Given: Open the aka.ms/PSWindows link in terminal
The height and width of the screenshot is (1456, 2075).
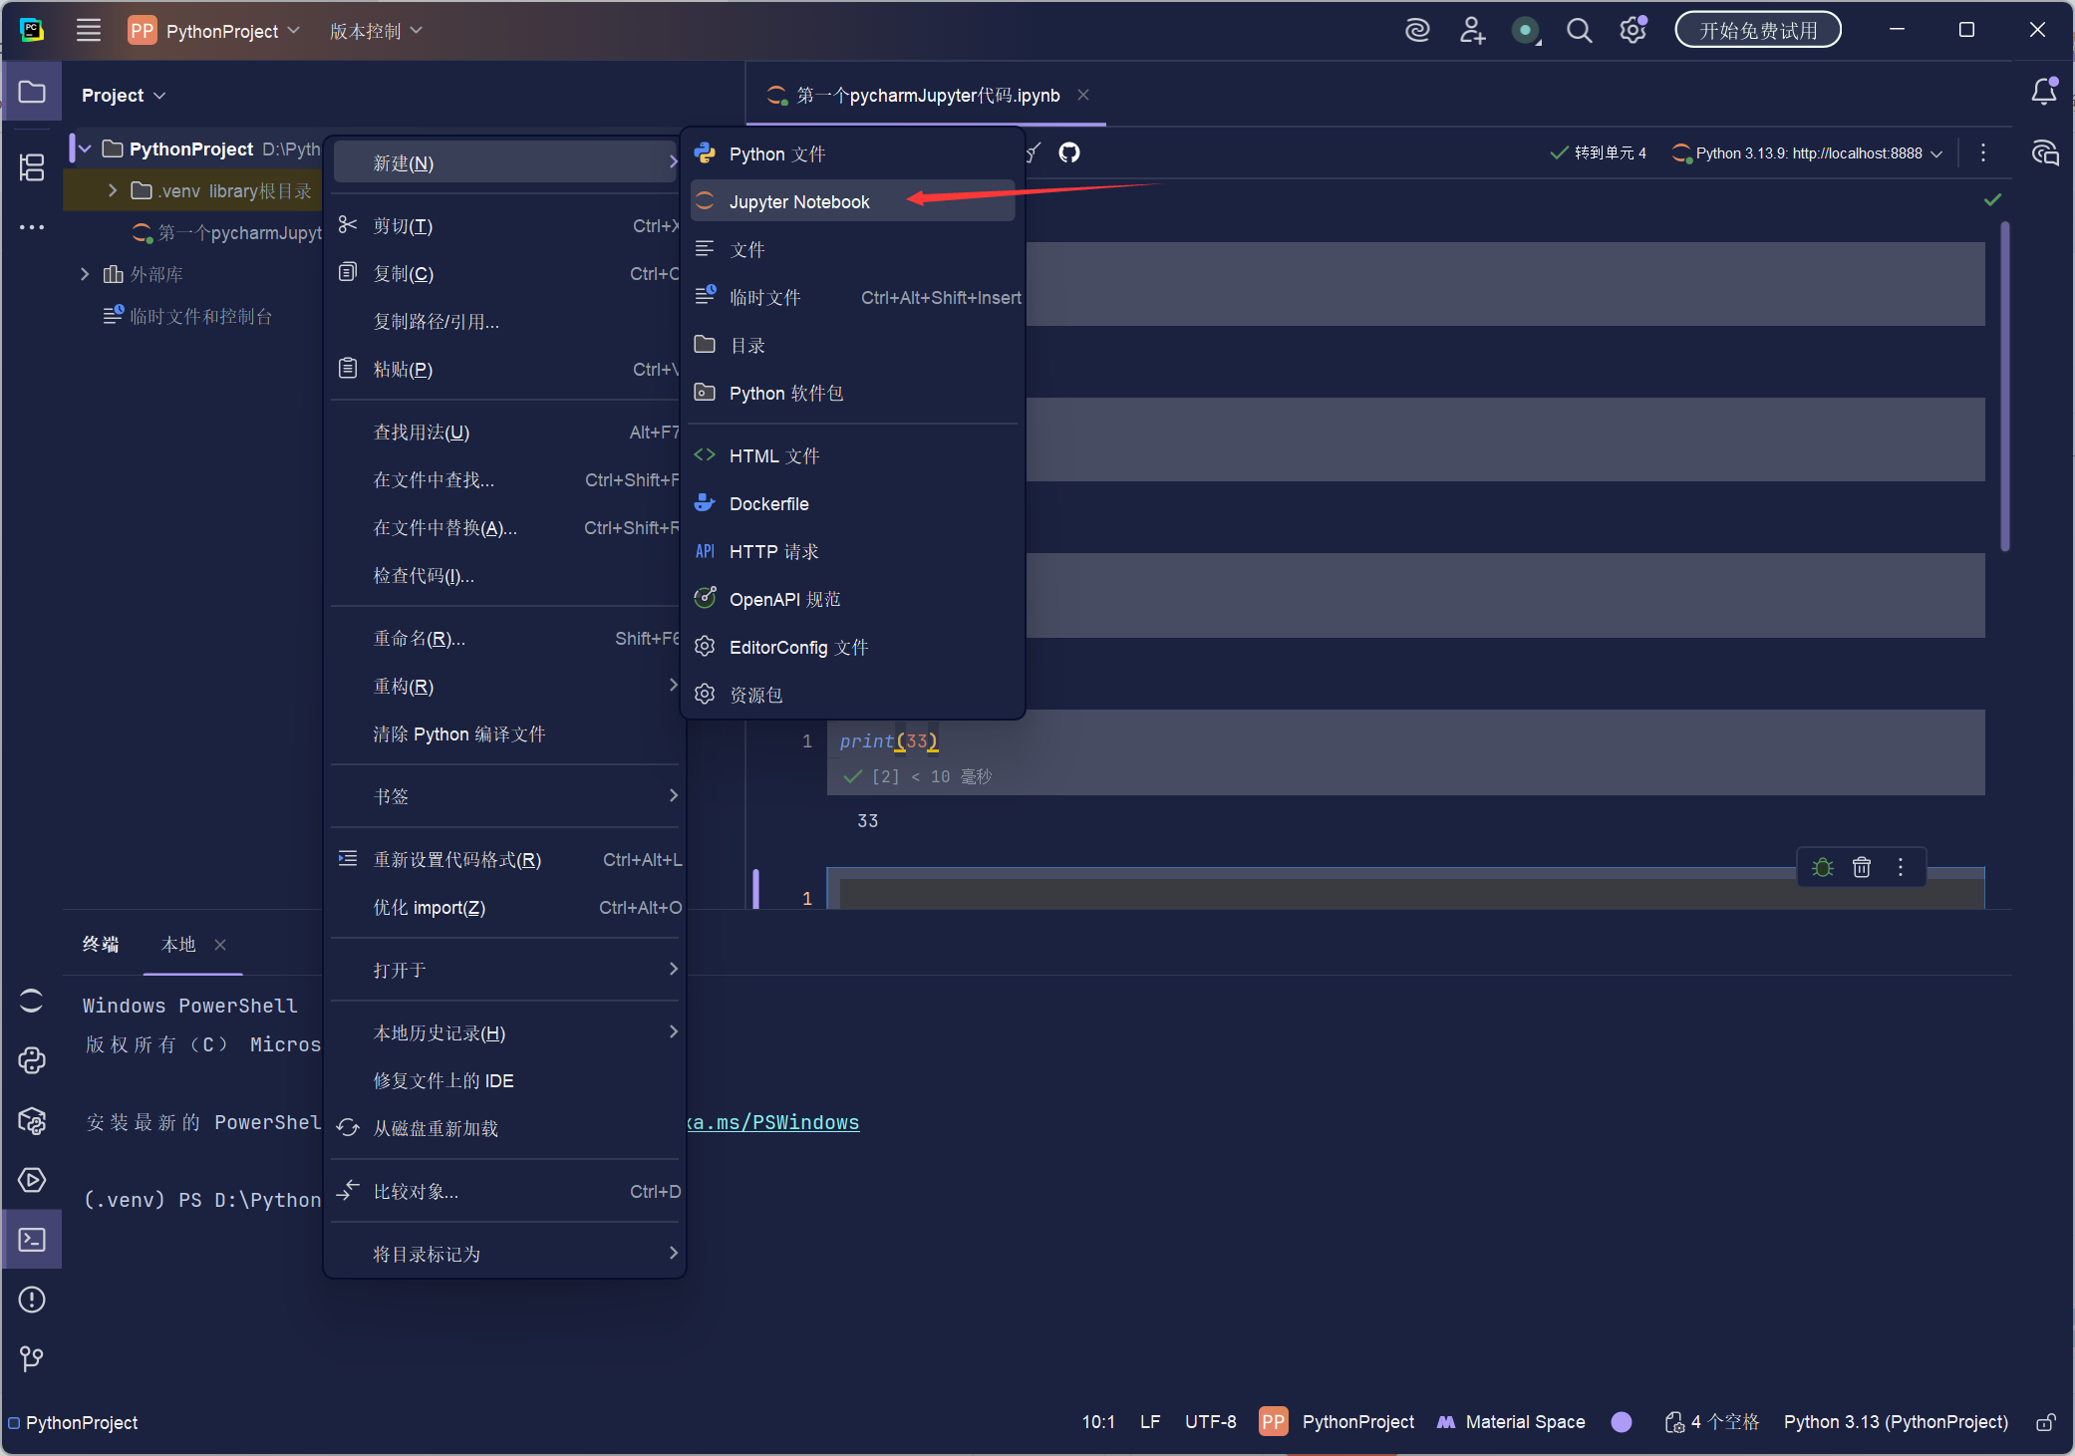Looking at the screenshot, I should point(773,1123).
